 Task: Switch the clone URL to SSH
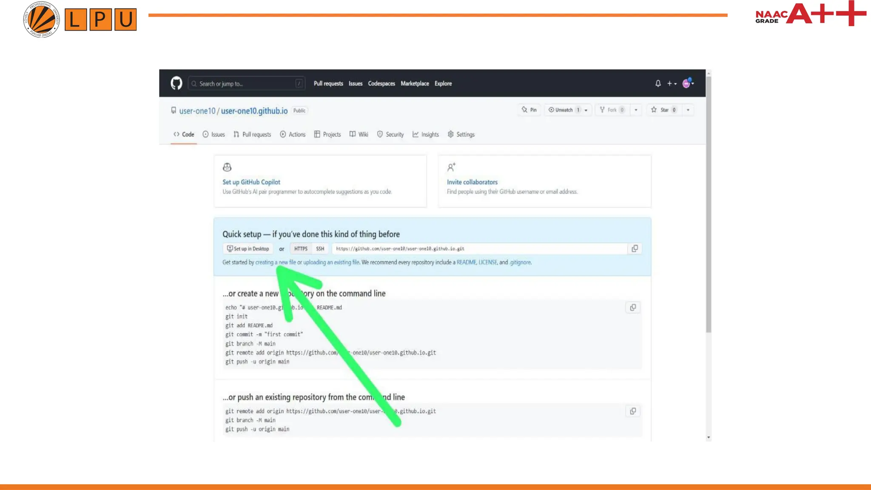(320, 248)
